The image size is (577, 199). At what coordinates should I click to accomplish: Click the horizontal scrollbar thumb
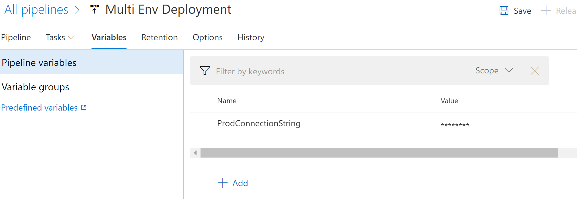379,153
